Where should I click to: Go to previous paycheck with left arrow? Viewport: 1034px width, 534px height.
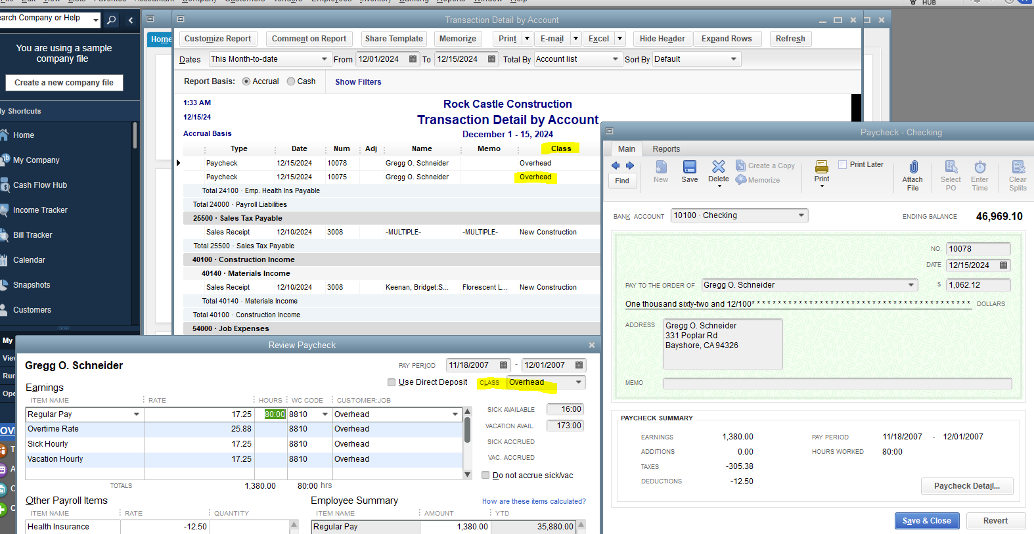pos(616,166)
